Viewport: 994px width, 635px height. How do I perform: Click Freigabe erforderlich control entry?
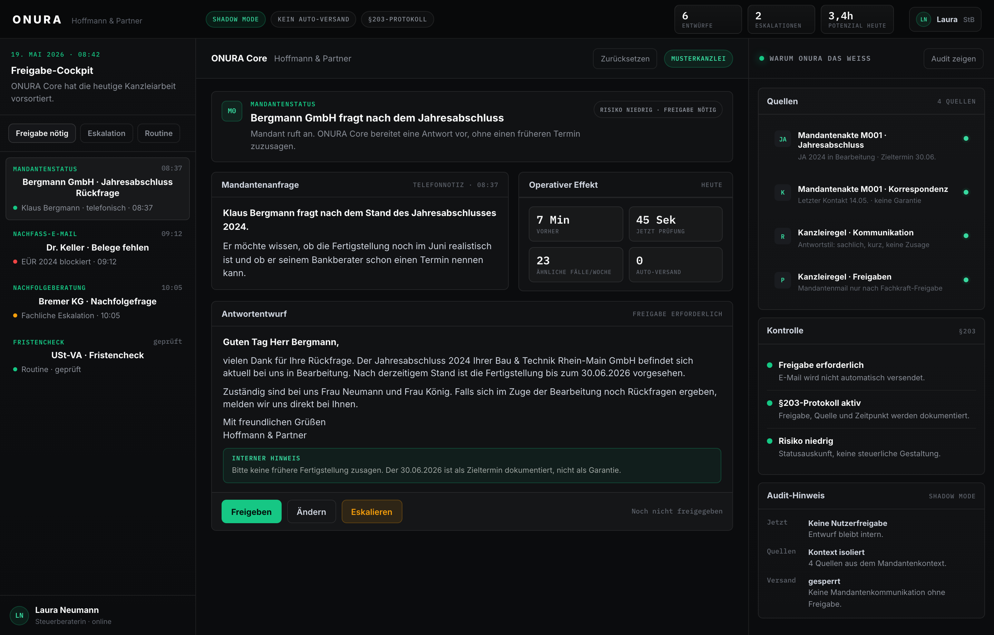[871, 371]
